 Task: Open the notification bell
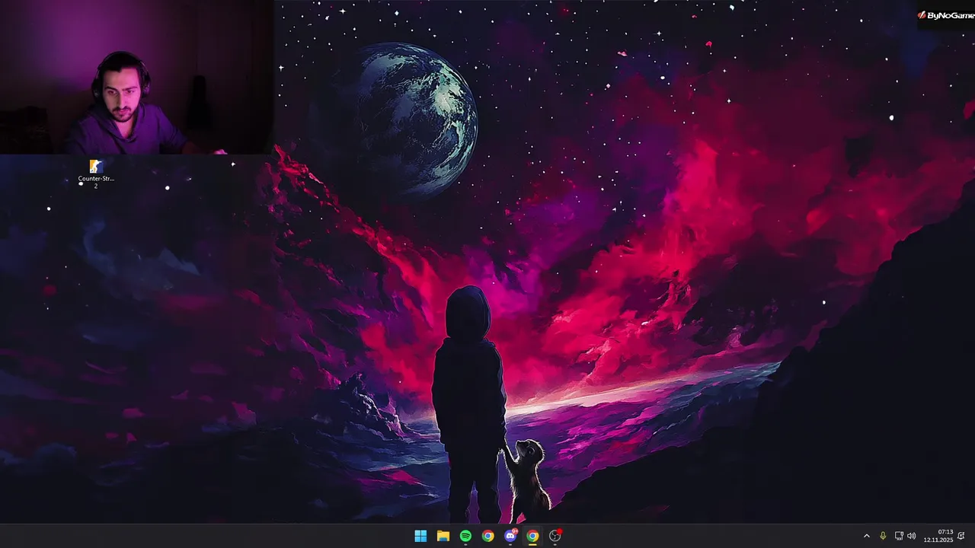[x=961, y=536]
